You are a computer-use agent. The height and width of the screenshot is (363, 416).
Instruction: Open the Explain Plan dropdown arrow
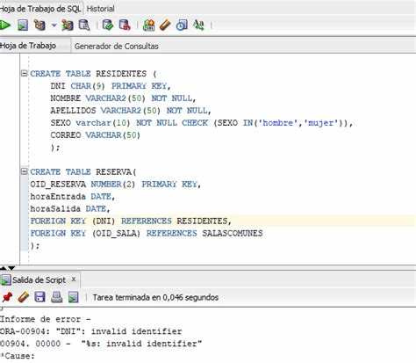tap(54, 25)
